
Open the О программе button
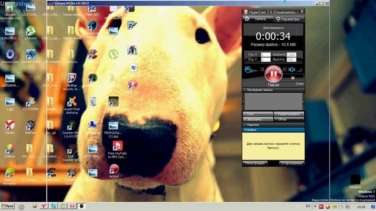click(291, 163)
